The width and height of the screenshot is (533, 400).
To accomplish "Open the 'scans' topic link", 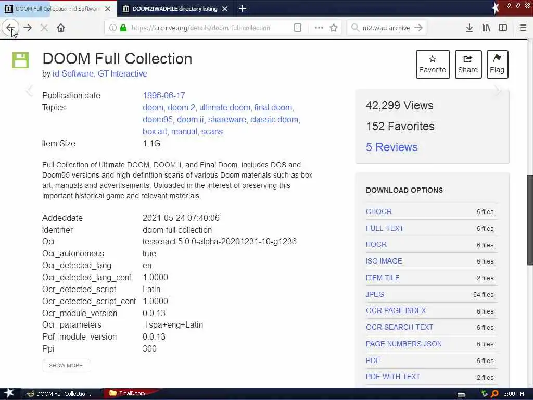I will tap(212, 132).
